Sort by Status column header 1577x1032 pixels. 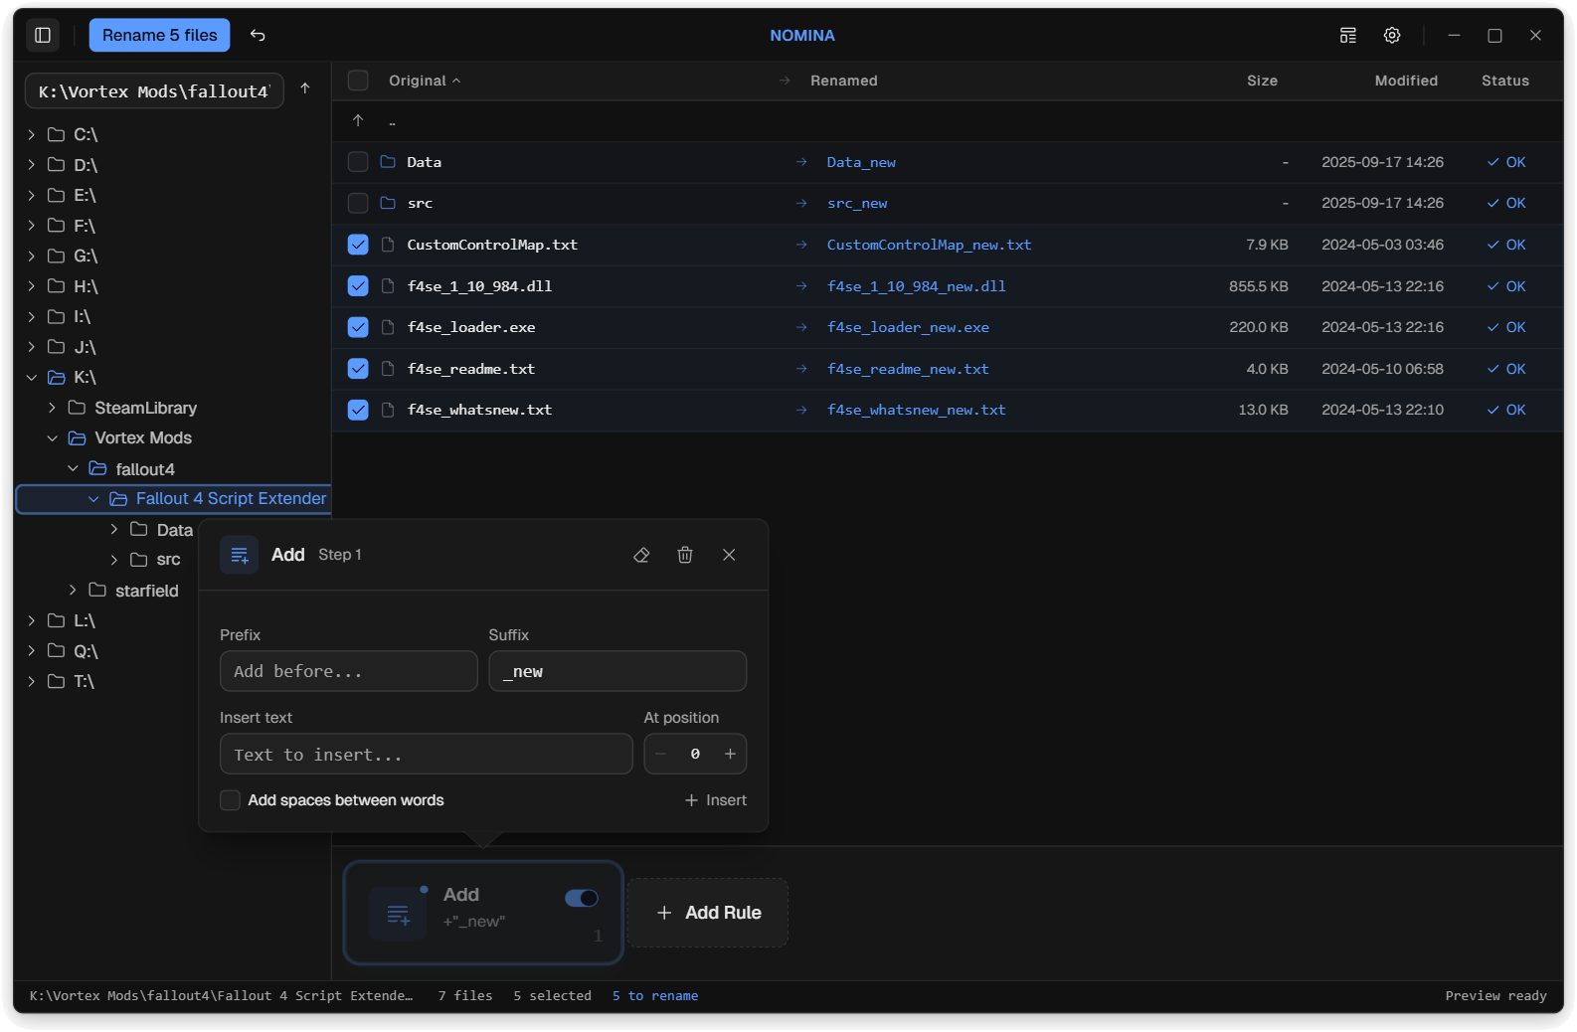(x=1505, y=81)
